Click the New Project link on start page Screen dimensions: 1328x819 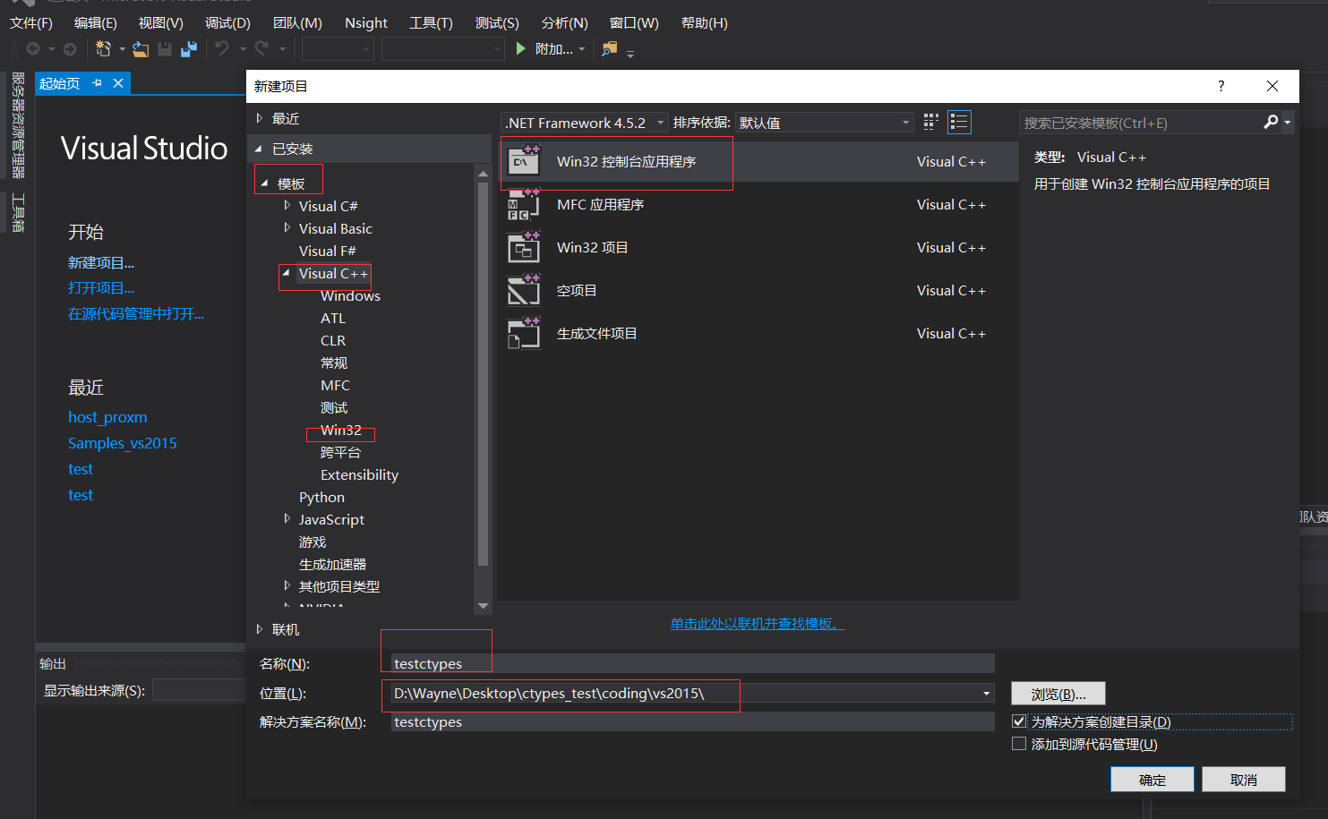click(101, 262)
